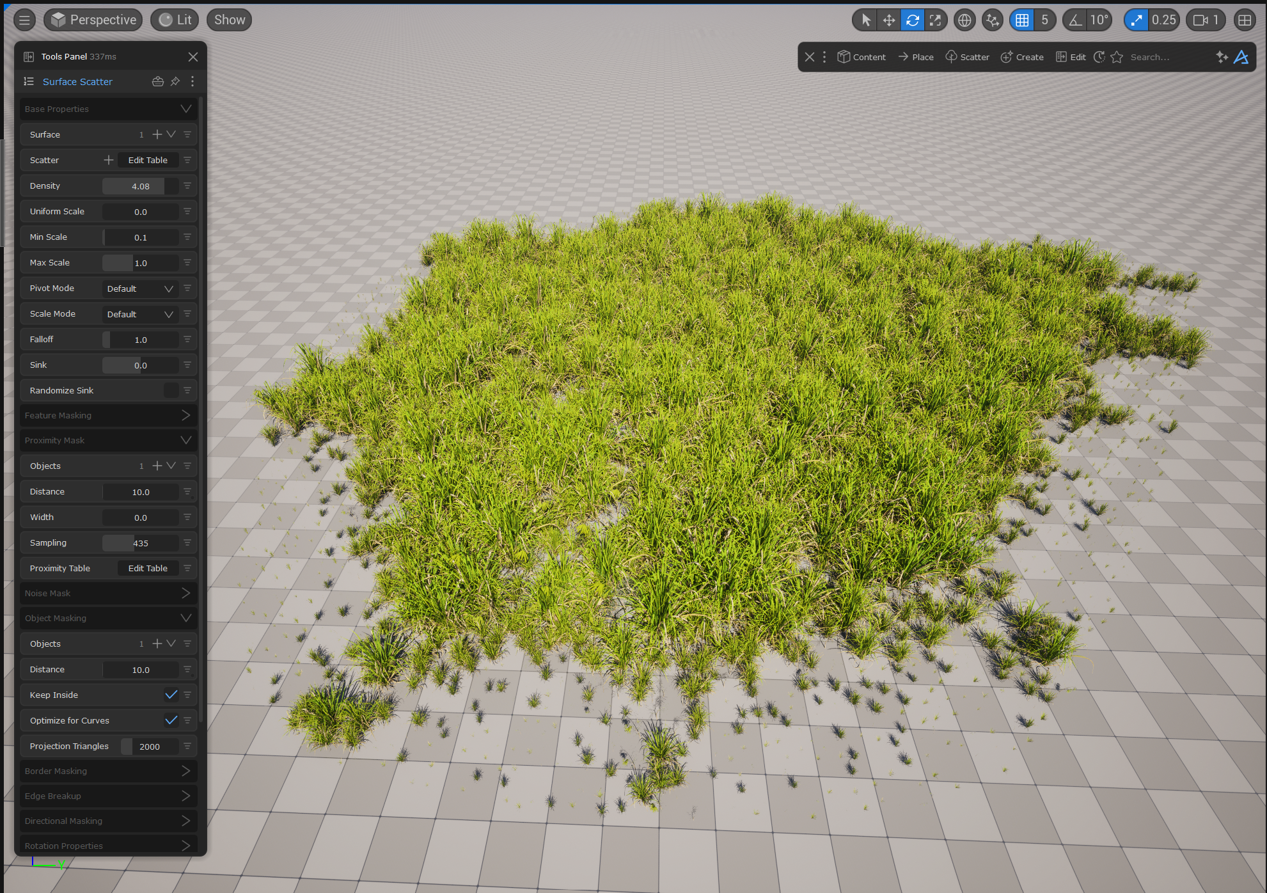Image resolution: width=1267 pixels, height=893 pixels.
Task: Click the surface snapping icon
Action: (x=993, y=20)
